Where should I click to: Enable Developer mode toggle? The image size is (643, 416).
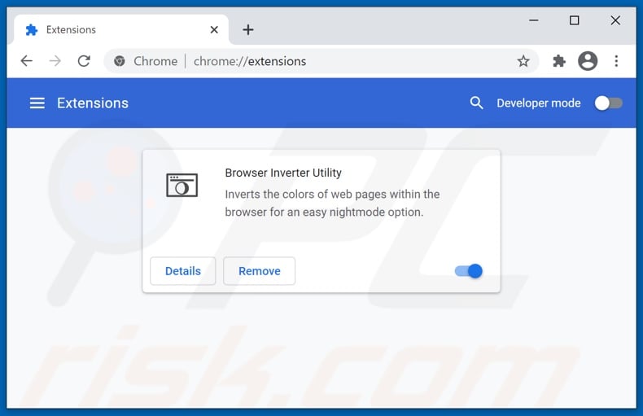coord(609,103)
